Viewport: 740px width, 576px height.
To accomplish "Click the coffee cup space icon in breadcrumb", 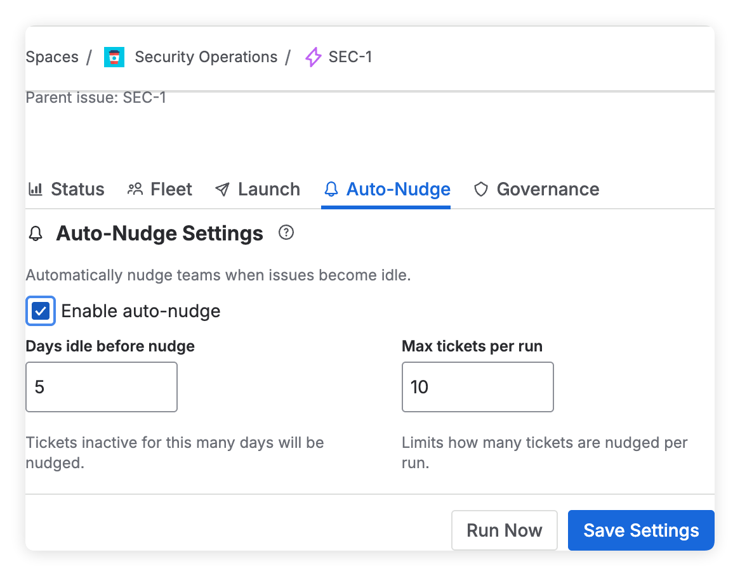I will (x=114, y=57).
